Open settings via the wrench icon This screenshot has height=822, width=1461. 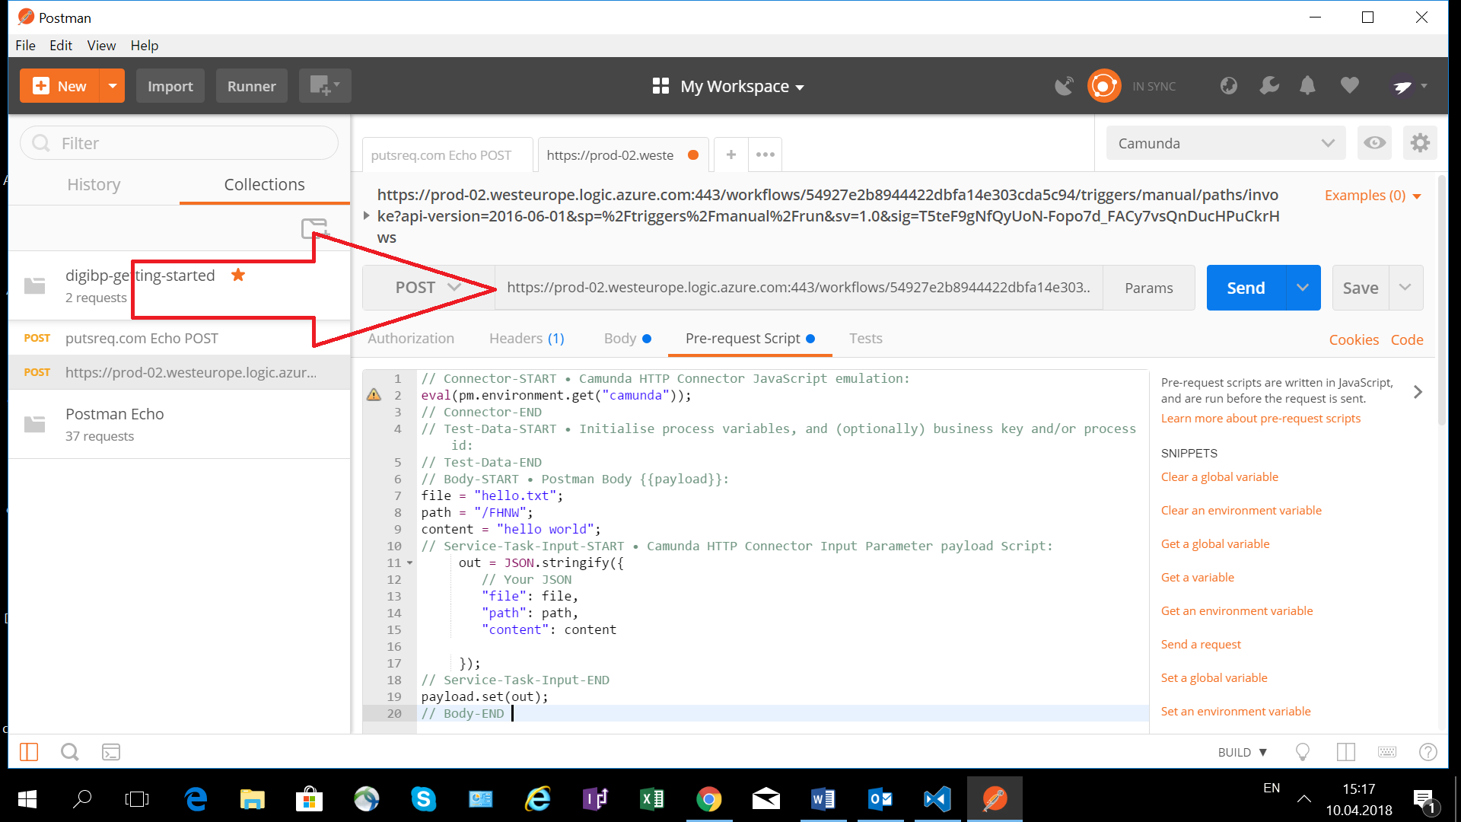(1268, 86)
